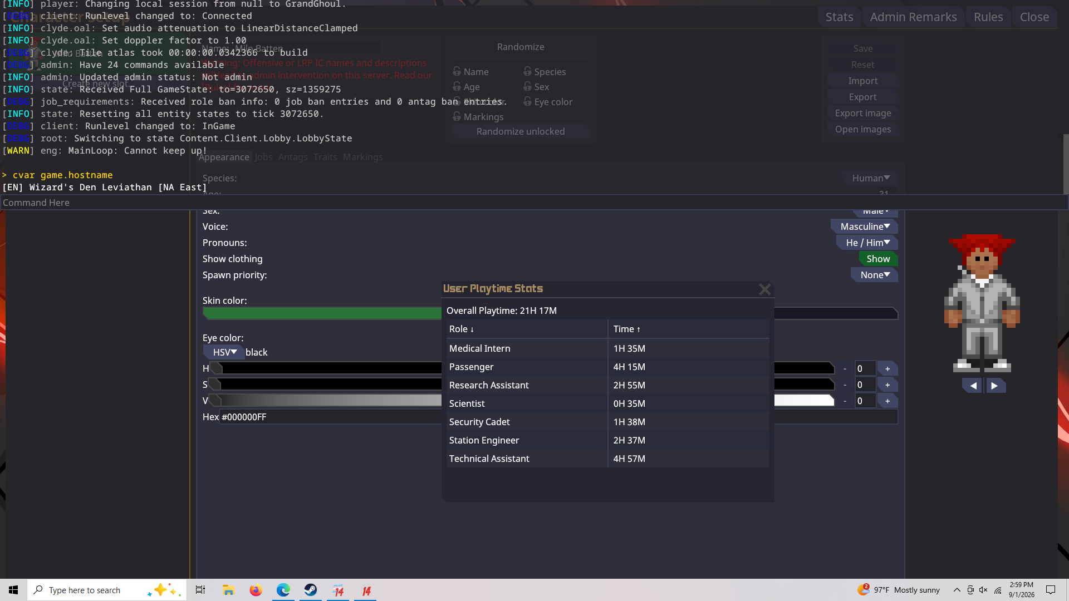
Task: Toggle the Sex randomize lock
Action: [x=527, y=87]
